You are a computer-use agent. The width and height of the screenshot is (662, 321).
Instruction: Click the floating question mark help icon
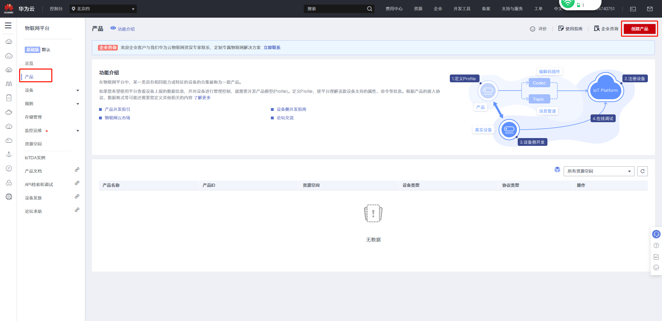pos(656,245)
